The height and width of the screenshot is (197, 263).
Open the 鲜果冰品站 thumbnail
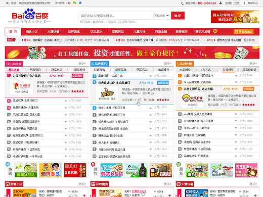coord(26,170)
